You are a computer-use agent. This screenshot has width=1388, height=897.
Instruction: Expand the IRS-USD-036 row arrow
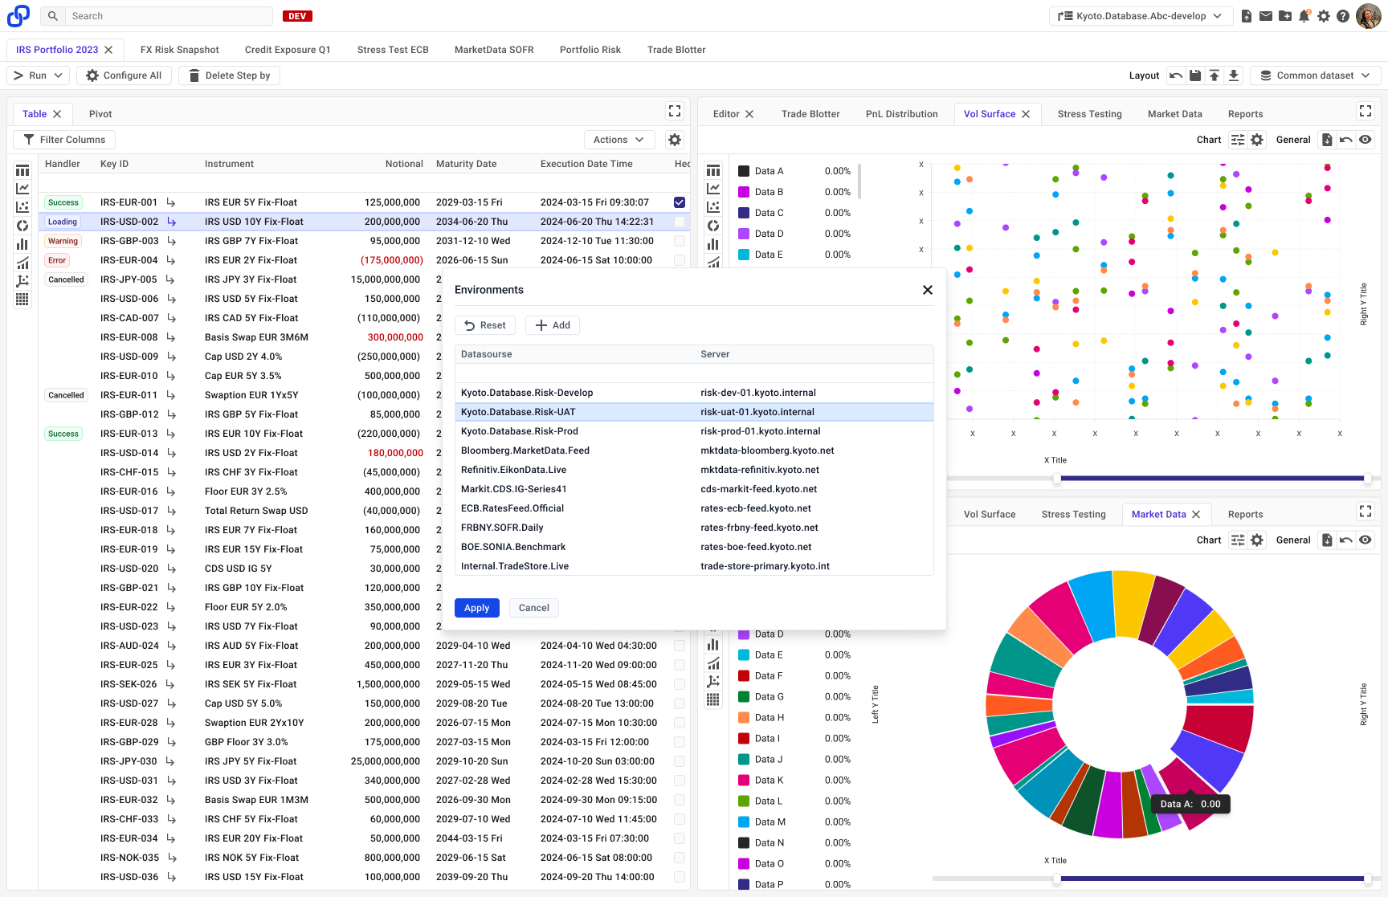[x=171, y=877]
